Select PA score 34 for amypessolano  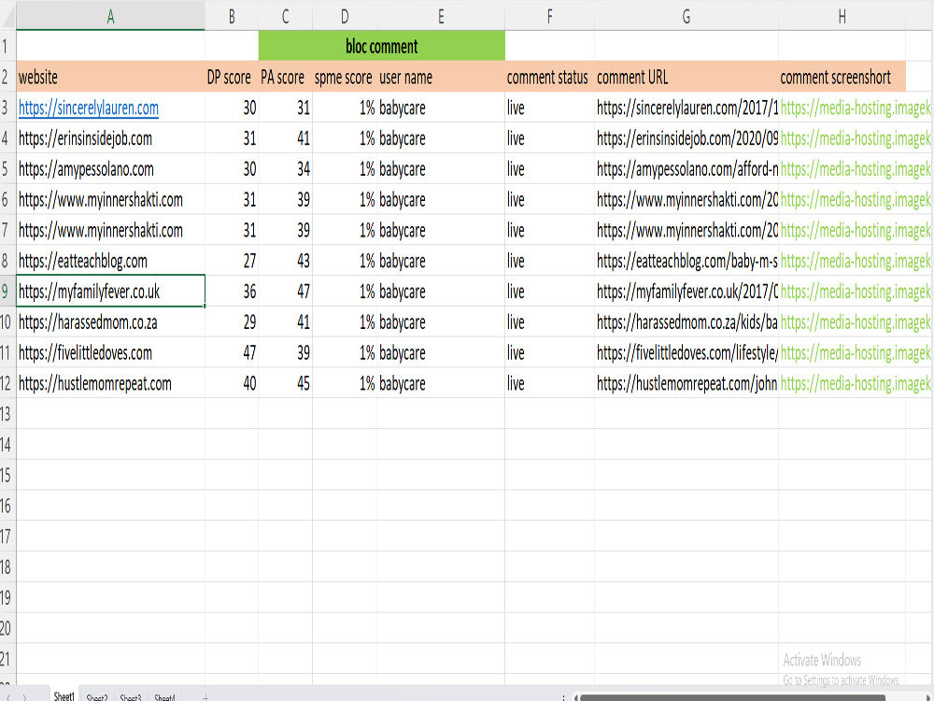click(285, 169)
